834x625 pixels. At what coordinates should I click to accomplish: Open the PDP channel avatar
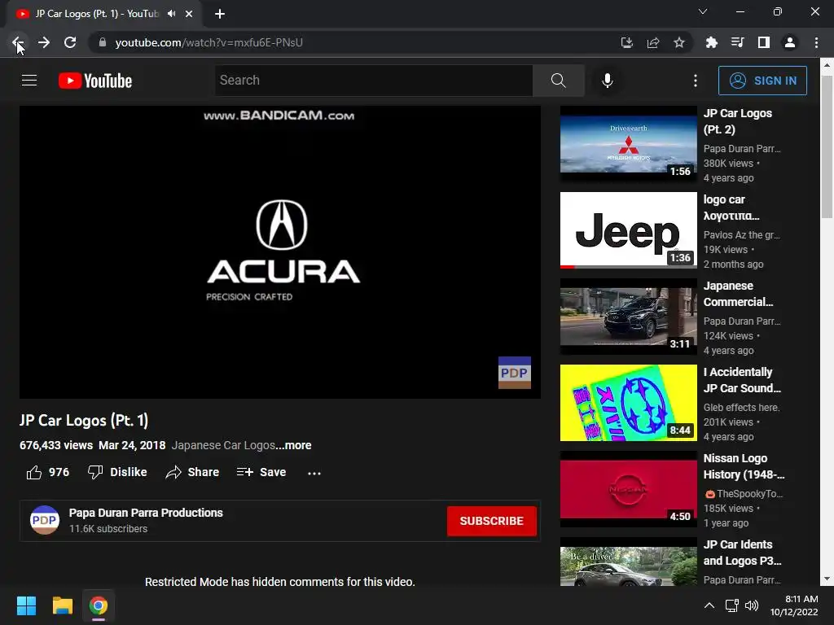[45, 520]
